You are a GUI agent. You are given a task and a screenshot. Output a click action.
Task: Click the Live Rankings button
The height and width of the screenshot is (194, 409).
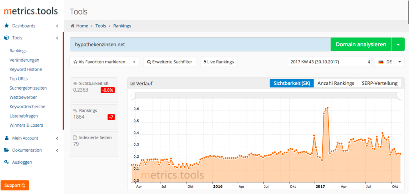coord(219,62)
